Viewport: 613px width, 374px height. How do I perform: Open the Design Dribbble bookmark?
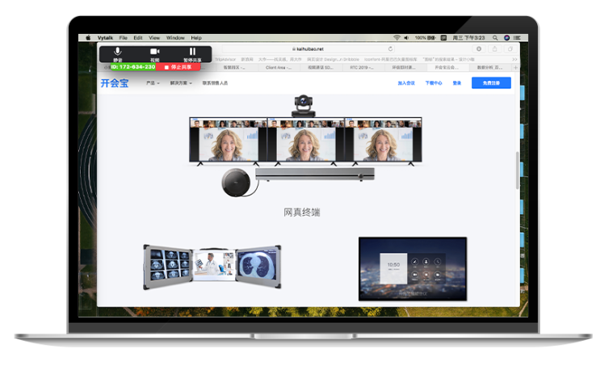pos(333,60)
